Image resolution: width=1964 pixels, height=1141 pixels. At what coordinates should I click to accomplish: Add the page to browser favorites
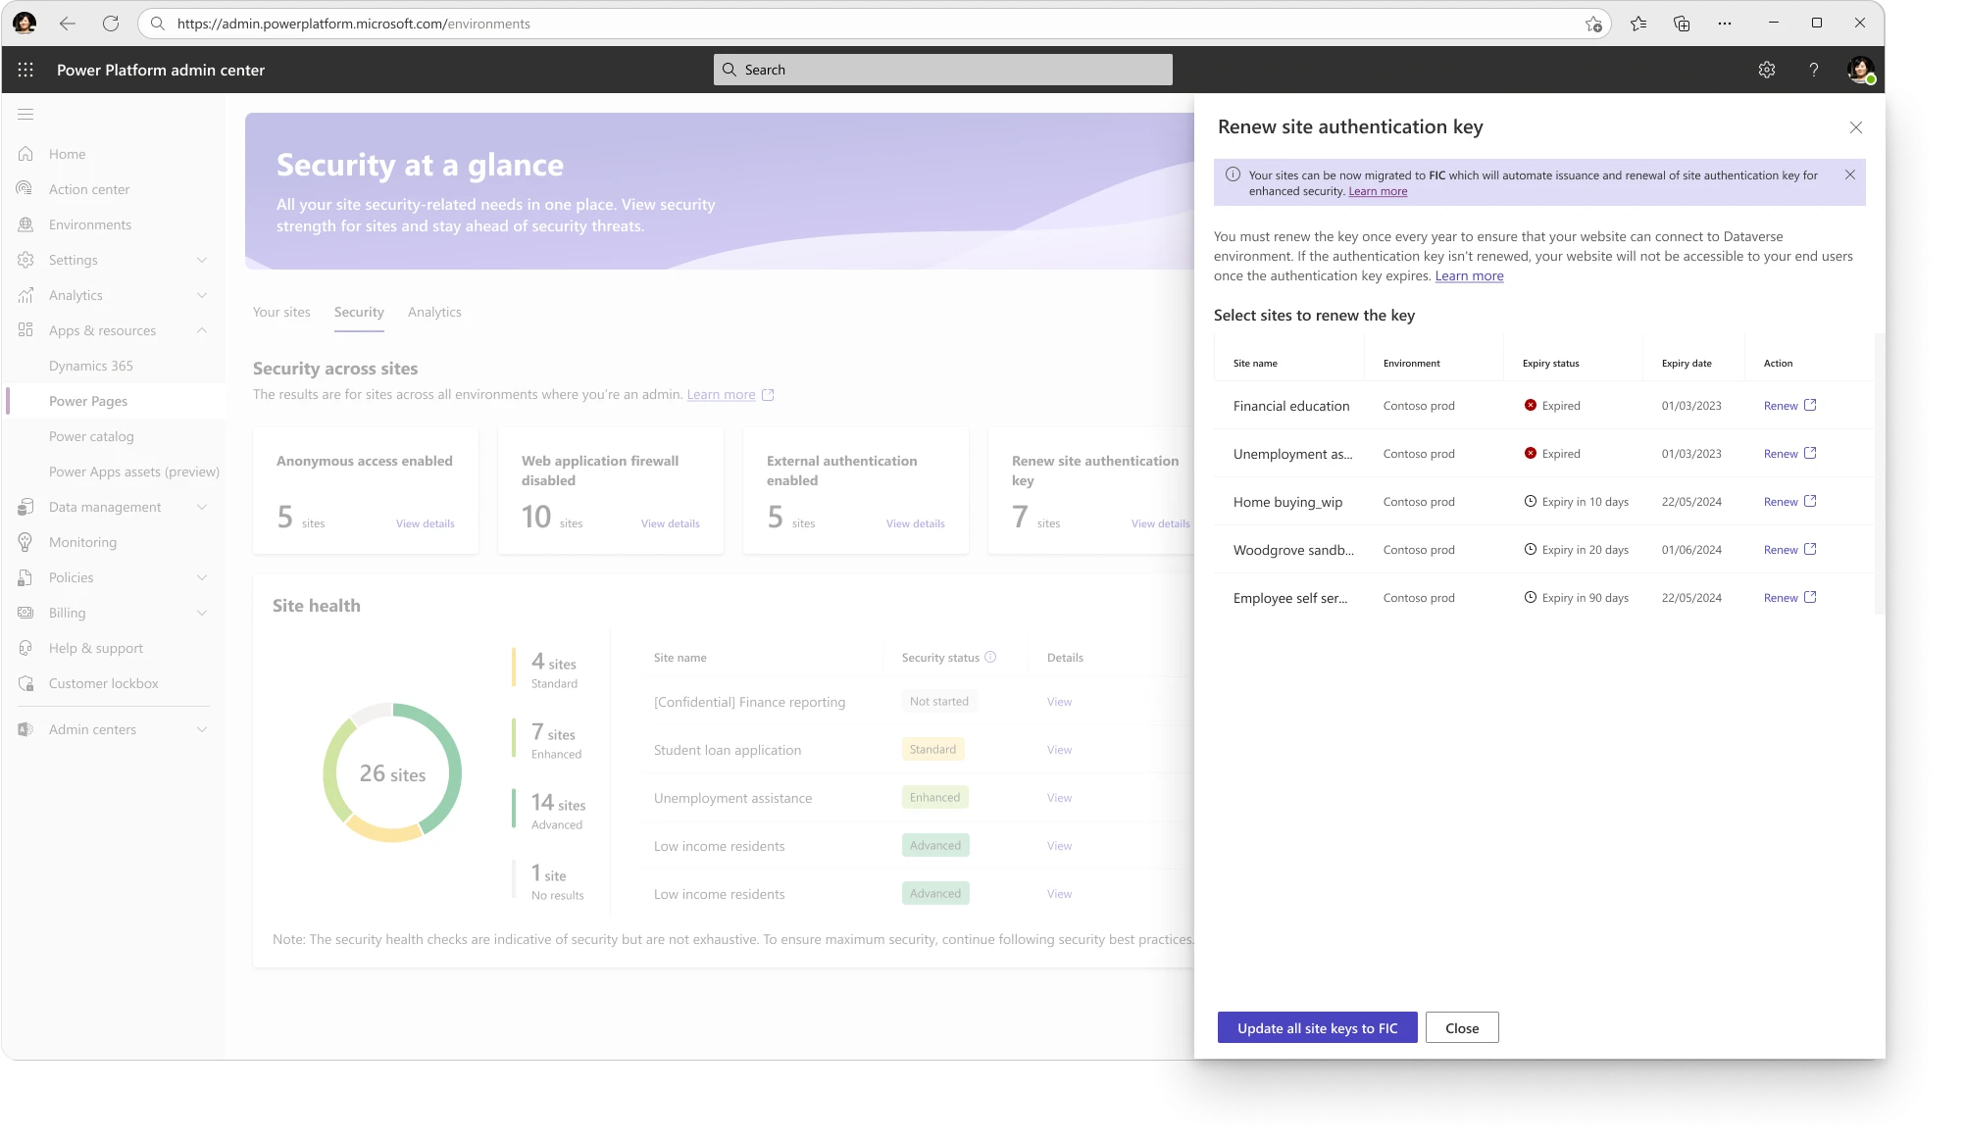coord(1593,24)
